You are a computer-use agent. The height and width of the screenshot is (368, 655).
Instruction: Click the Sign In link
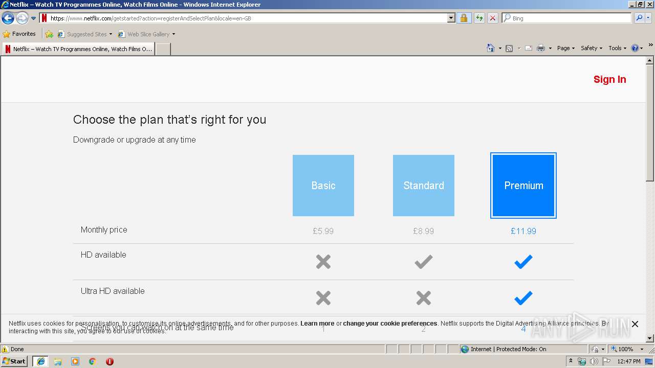(609, 79)
